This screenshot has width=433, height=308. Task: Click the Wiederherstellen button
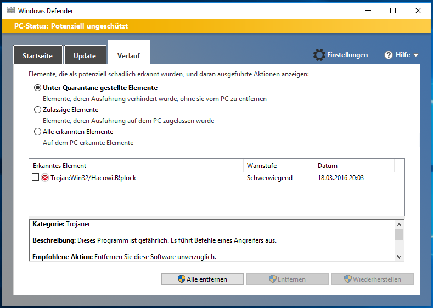click(x=373, y=279)
